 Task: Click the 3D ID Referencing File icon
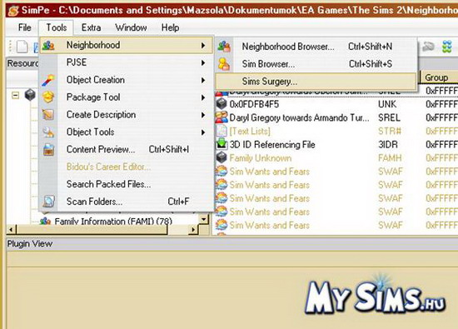pos(222,144)
